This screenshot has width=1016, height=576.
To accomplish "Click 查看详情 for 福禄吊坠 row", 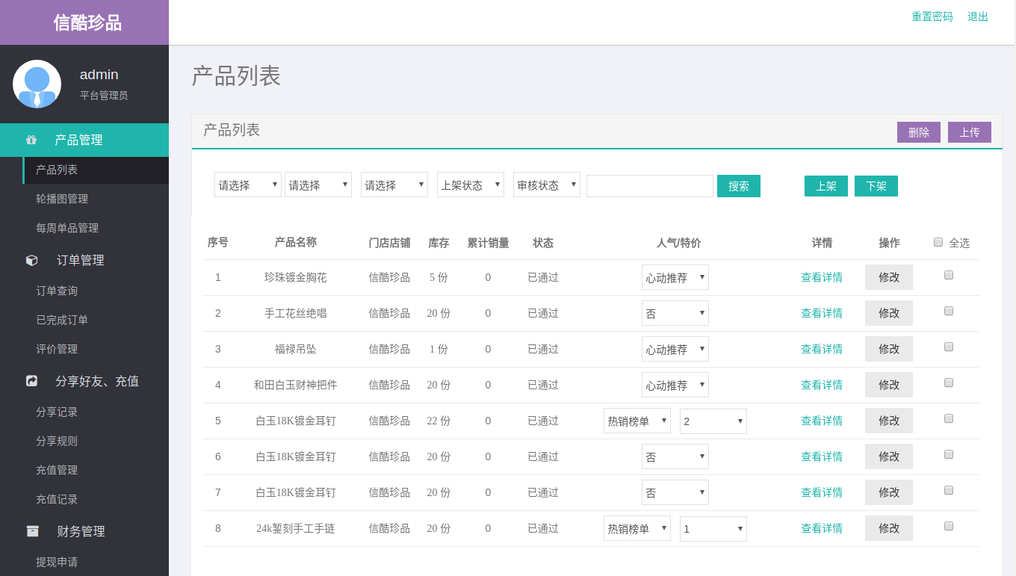I will coord(821,349).
